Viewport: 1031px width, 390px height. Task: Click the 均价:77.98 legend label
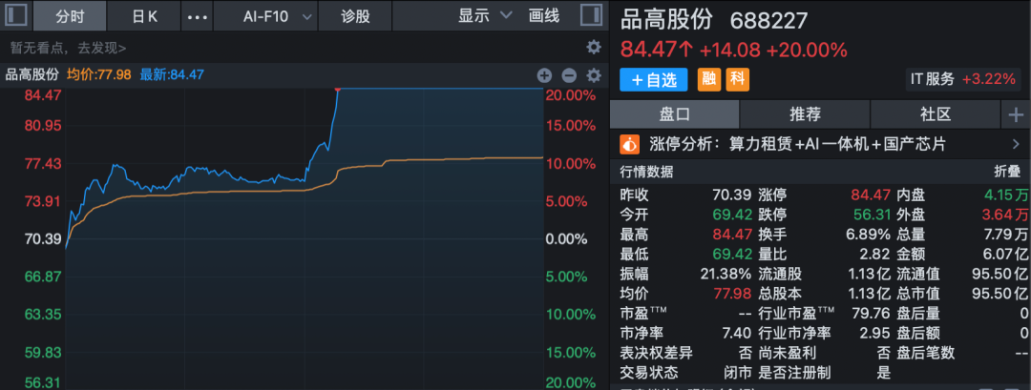99,75
